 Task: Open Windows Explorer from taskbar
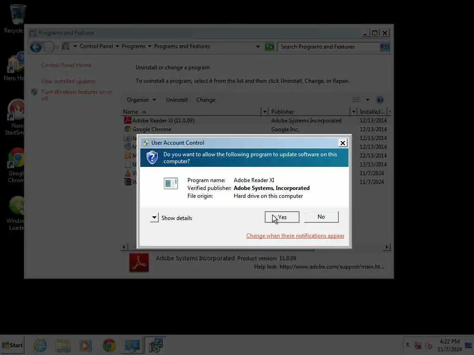tap(63, 346)
